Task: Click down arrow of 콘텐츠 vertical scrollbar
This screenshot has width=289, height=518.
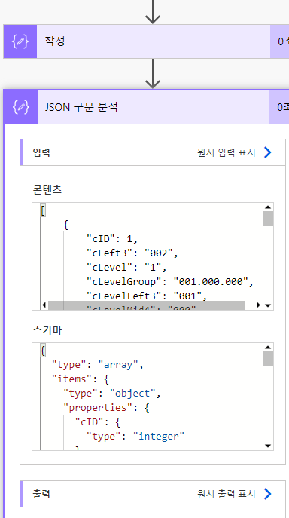Action: click(x=268, y=305)
